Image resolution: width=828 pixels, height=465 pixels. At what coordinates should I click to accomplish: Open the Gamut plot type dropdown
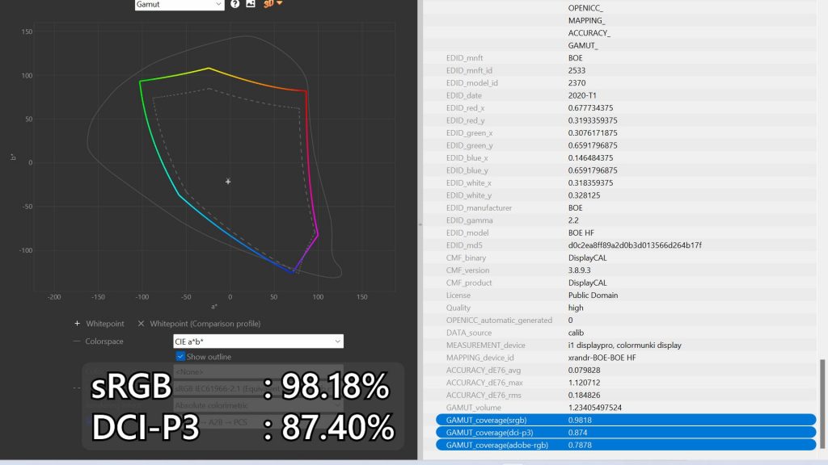[x=180, y=4]
